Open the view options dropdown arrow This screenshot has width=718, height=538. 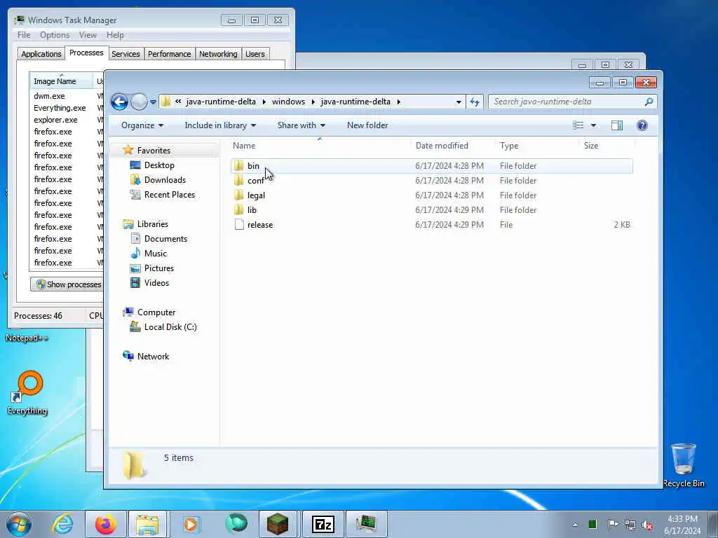[593, 125]
